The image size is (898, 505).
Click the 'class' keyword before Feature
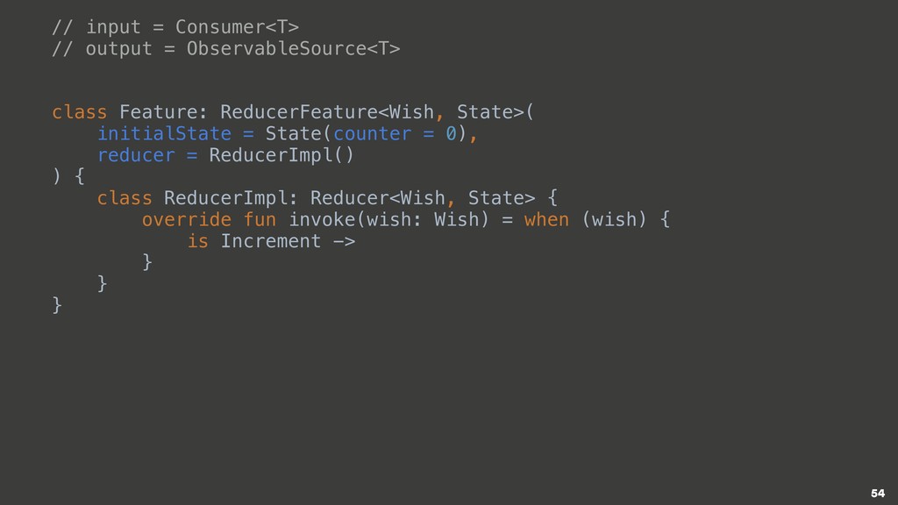tap(79, 111)
